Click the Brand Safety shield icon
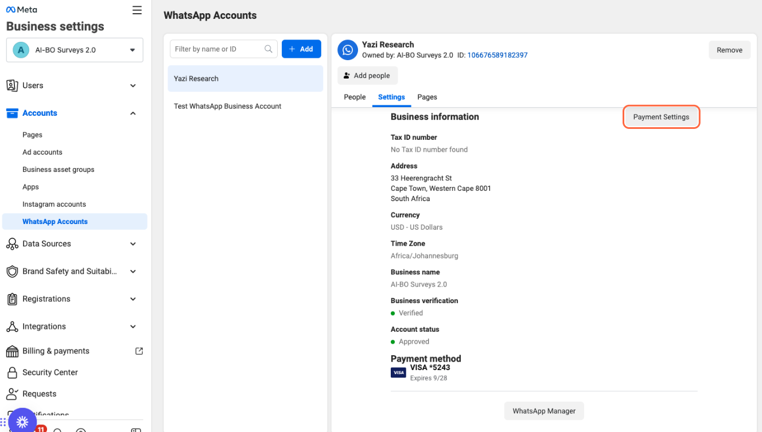 click(12, 272)
